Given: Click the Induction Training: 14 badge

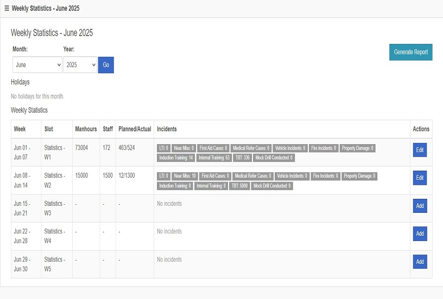Looking at the screenshot, I should [x=176, y=158].
